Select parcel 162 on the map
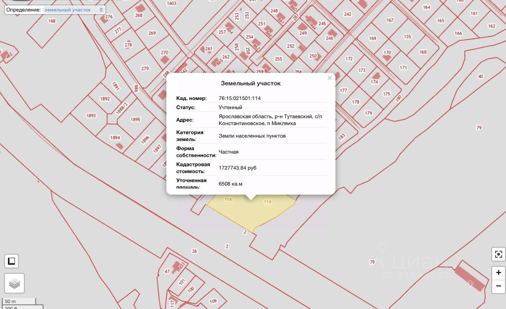Image resolution: width=506 pixels, height=309 pixels. [x=491, y=26]
